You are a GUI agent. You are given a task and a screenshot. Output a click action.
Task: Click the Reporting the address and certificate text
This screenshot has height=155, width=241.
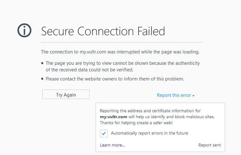coord(150,111)
